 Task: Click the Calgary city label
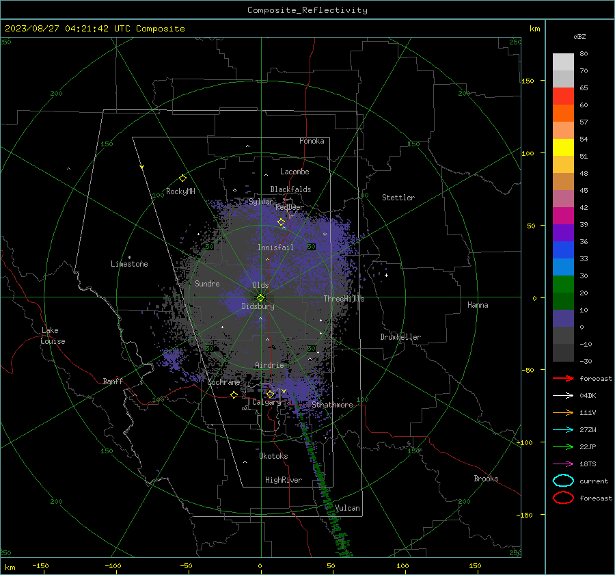[266, 402]
